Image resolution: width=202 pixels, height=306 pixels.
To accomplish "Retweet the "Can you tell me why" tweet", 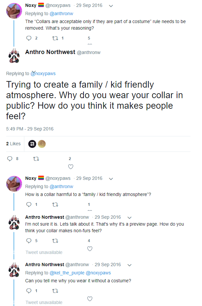I will click(55, 291).
